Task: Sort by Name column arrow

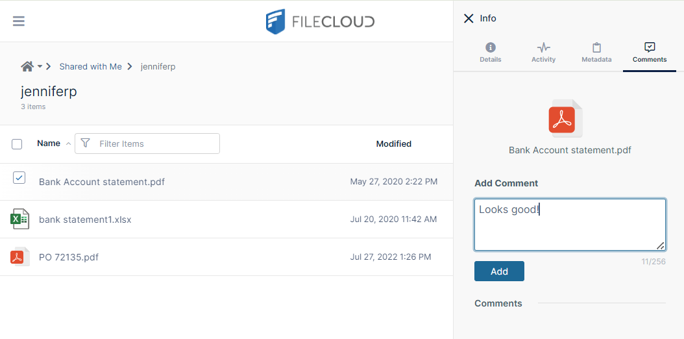Action: click(x=68, y=144)
